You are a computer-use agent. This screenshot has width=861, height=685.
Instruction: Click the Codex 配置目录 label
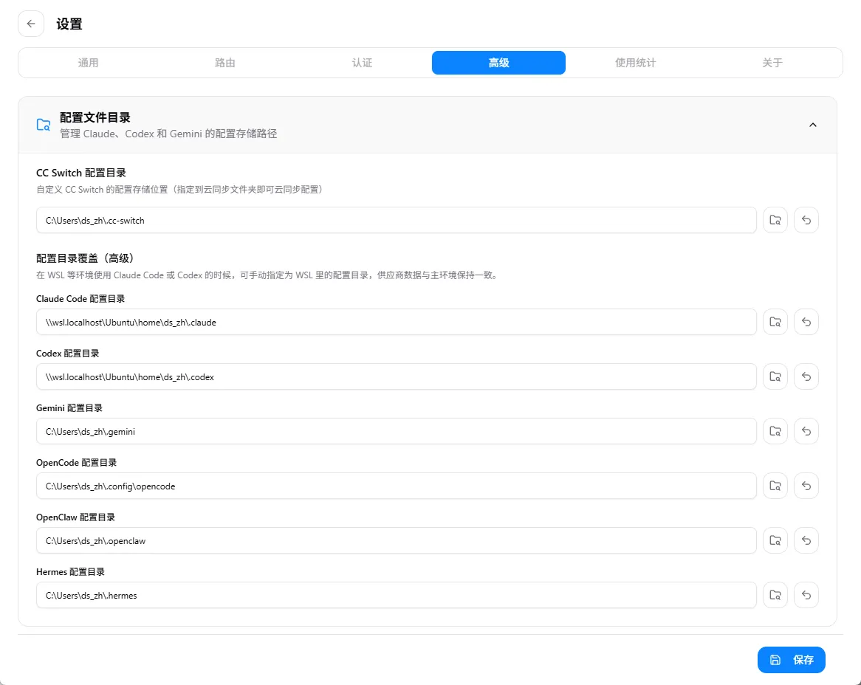[x=67, y=354]
